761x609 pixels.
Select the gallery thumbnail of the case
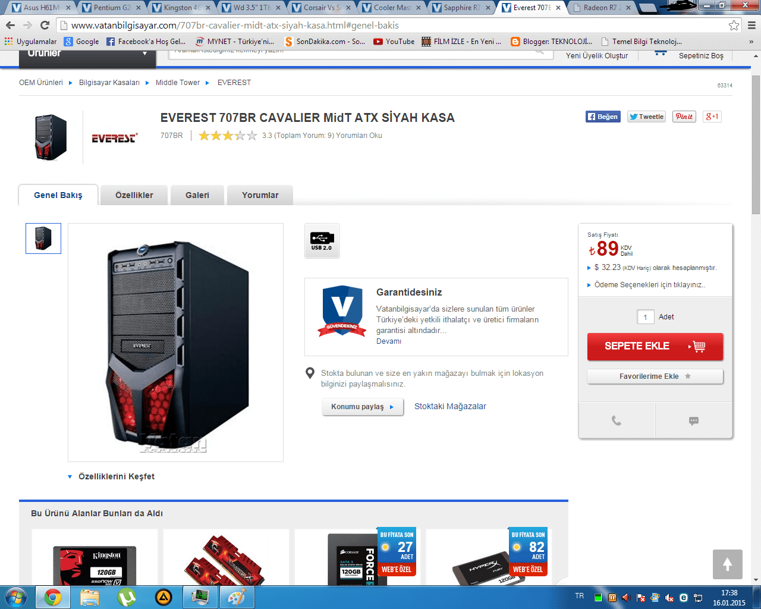click(x=43, y=238)
